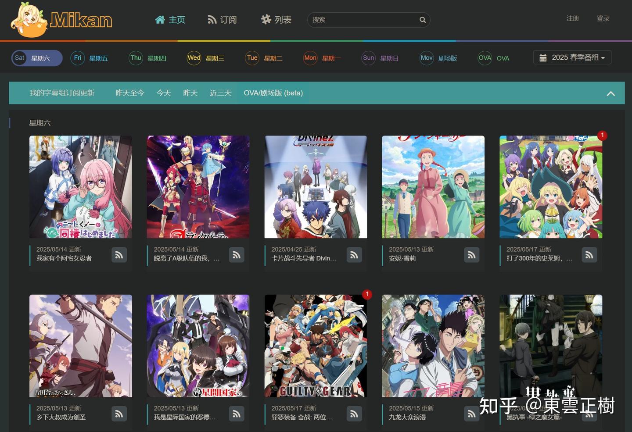Viewport: 632px width, 432px height.
Task: Switch to OVA/剧场版 (beta) tab
Action: pyautogui.click(x=273, y=93)
